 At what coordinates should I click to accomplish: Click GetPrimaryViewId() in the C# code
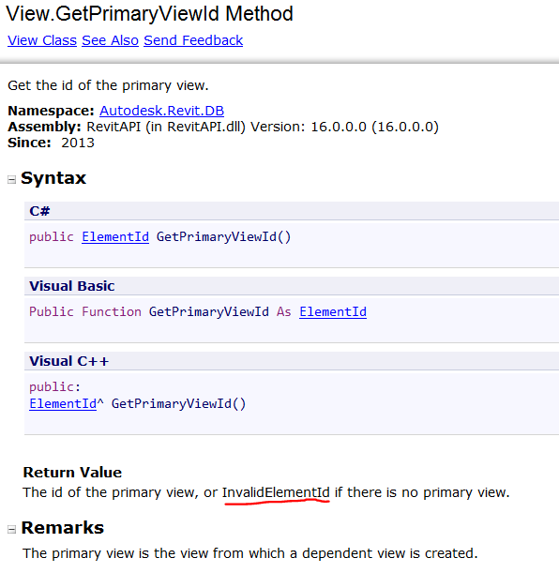tap(223, 237)
